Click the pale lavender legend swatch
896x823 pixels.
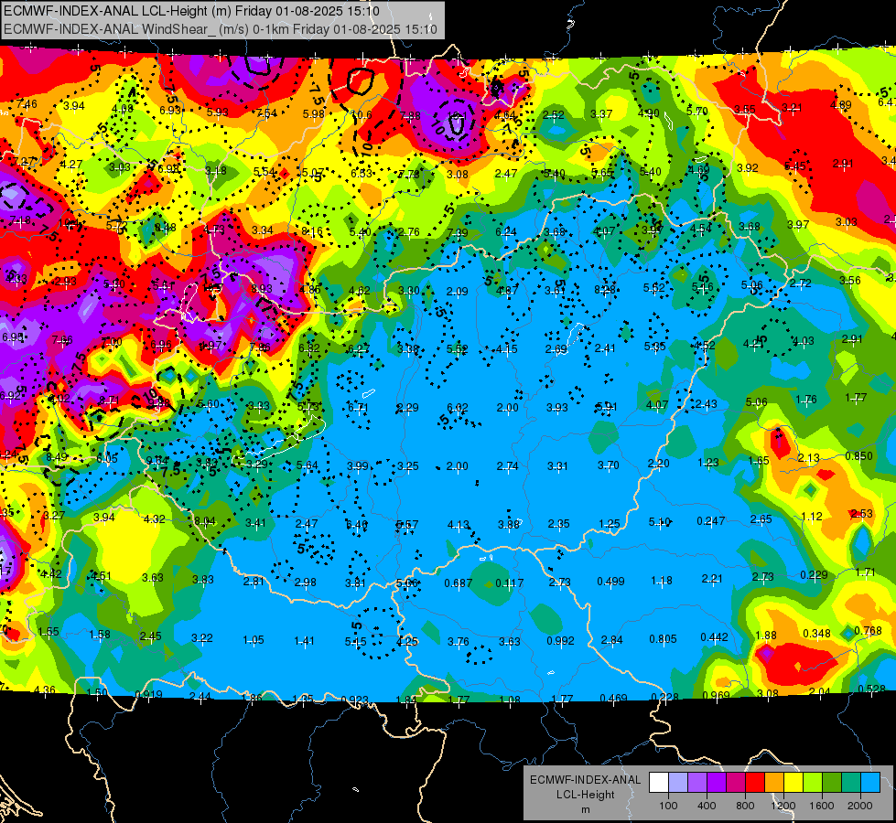pos(678,783)
